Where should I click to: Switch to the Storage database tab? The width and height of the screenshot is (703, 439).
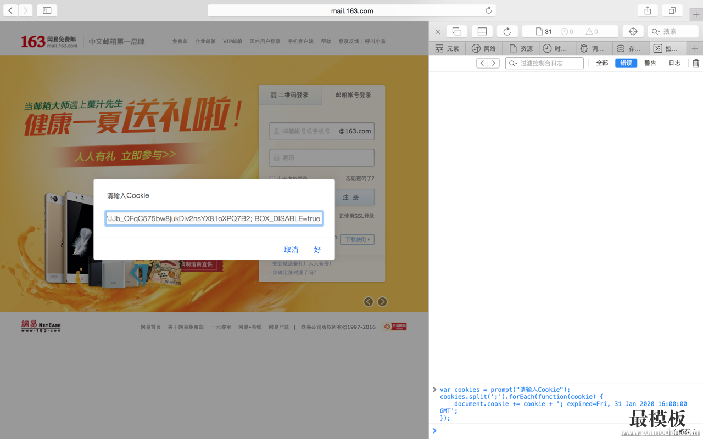tap(631, 48)
